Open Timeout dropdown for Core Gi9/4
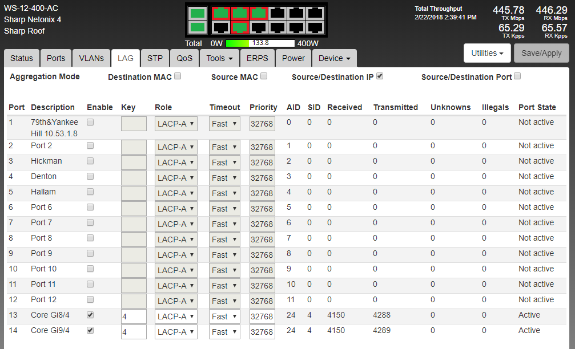 224,332
